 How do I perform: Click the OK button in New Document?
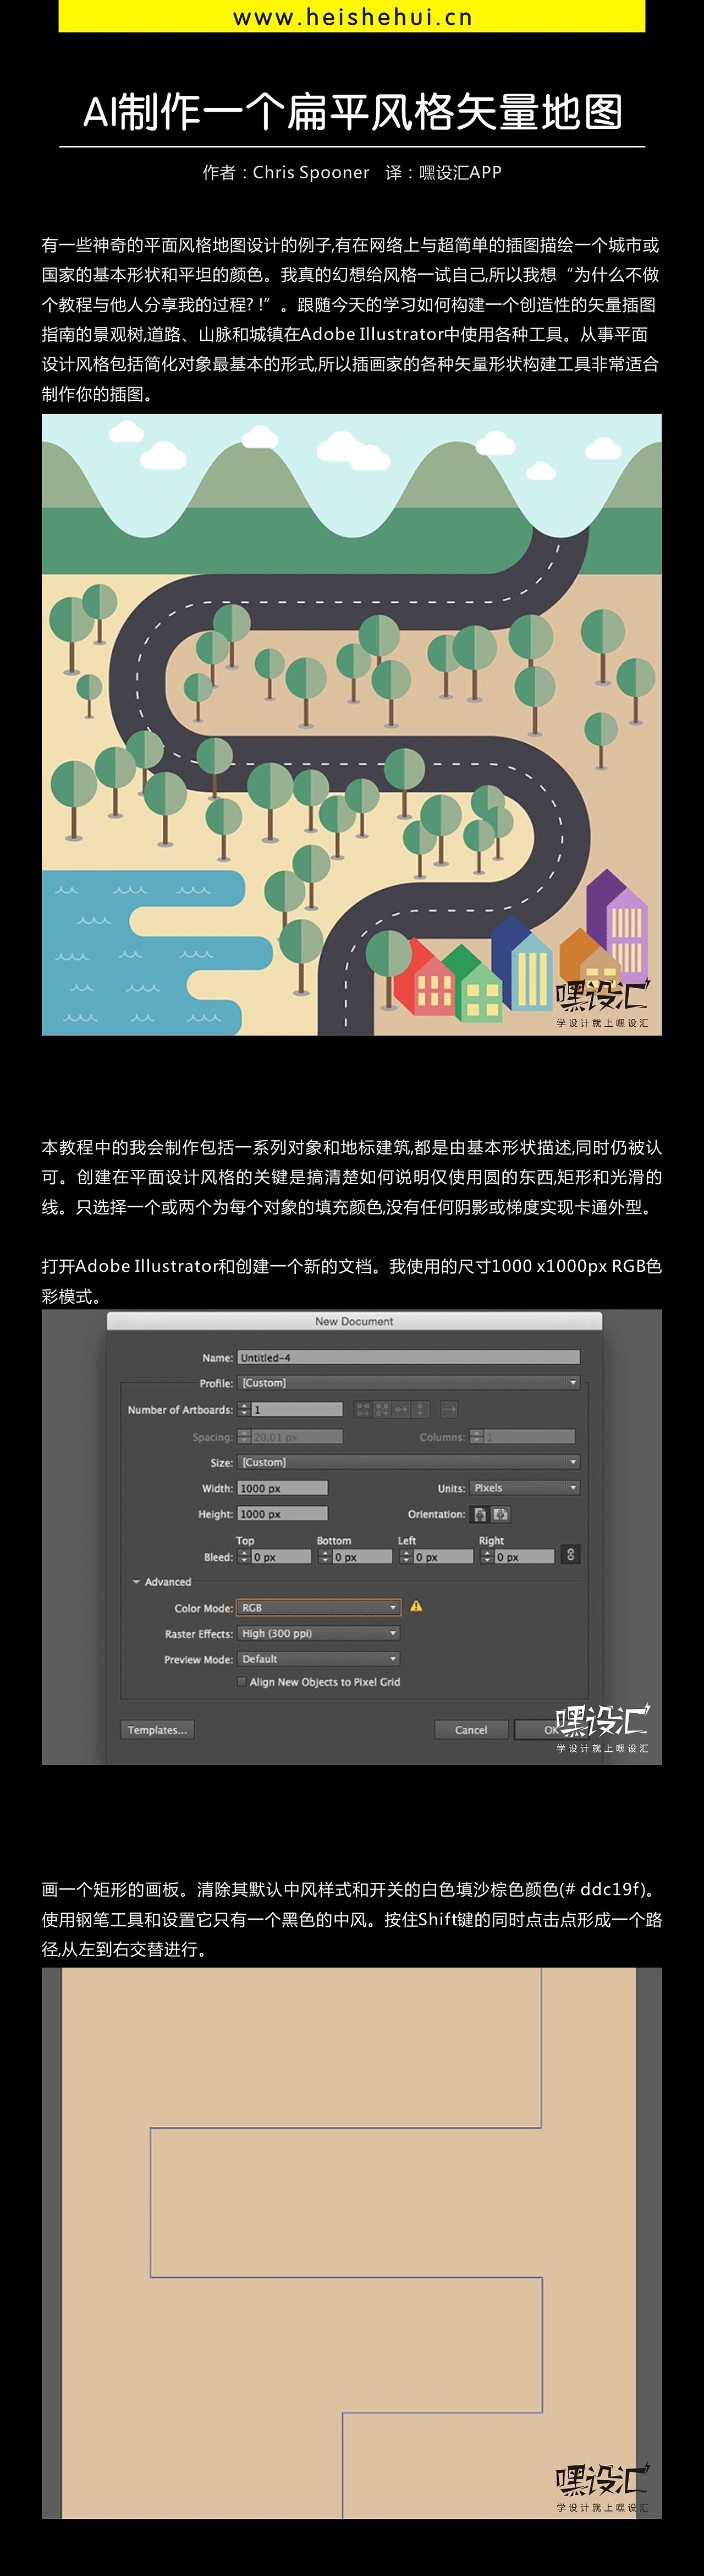(x=551, y=1730)
